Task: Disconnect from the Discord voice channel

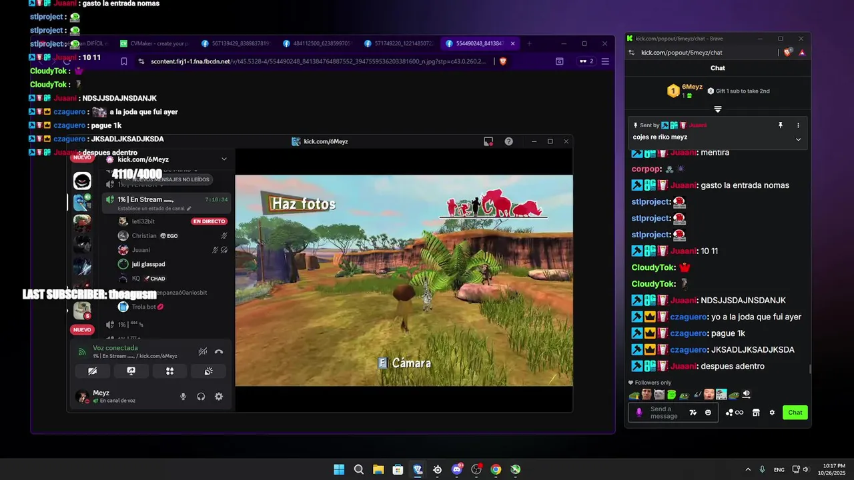Action: coord(219,351)
